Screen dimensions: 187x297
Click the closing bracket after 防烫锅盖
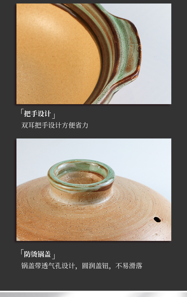[x=54, y=256]
